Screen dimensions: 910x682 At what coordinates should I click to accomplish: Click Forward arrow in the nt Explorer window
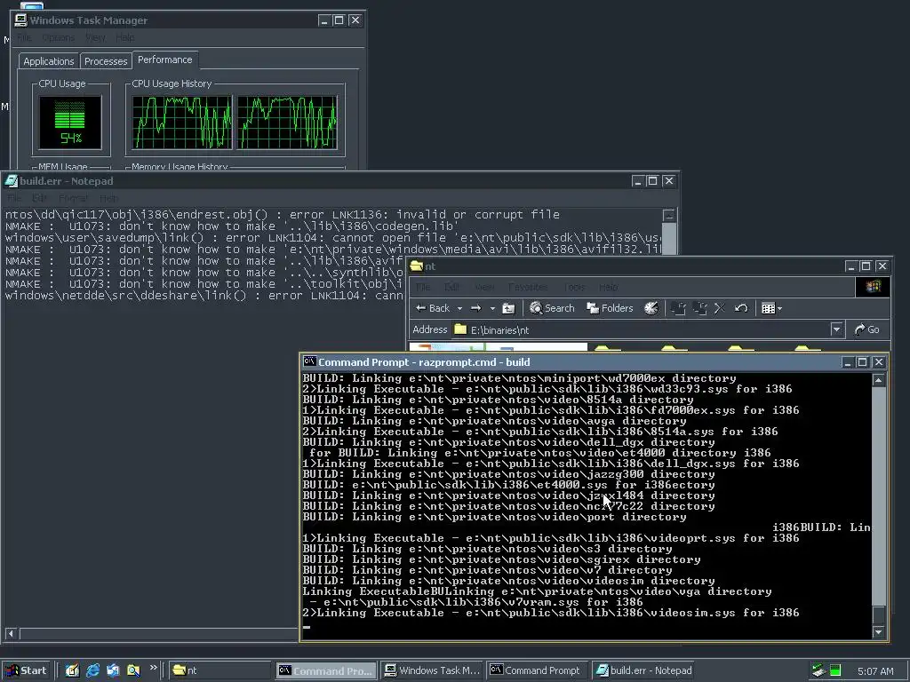click(476, 308)
